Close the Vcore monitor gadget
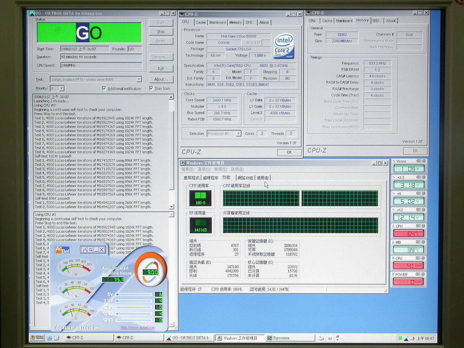The image size is (464, 348). pos(424,161)
